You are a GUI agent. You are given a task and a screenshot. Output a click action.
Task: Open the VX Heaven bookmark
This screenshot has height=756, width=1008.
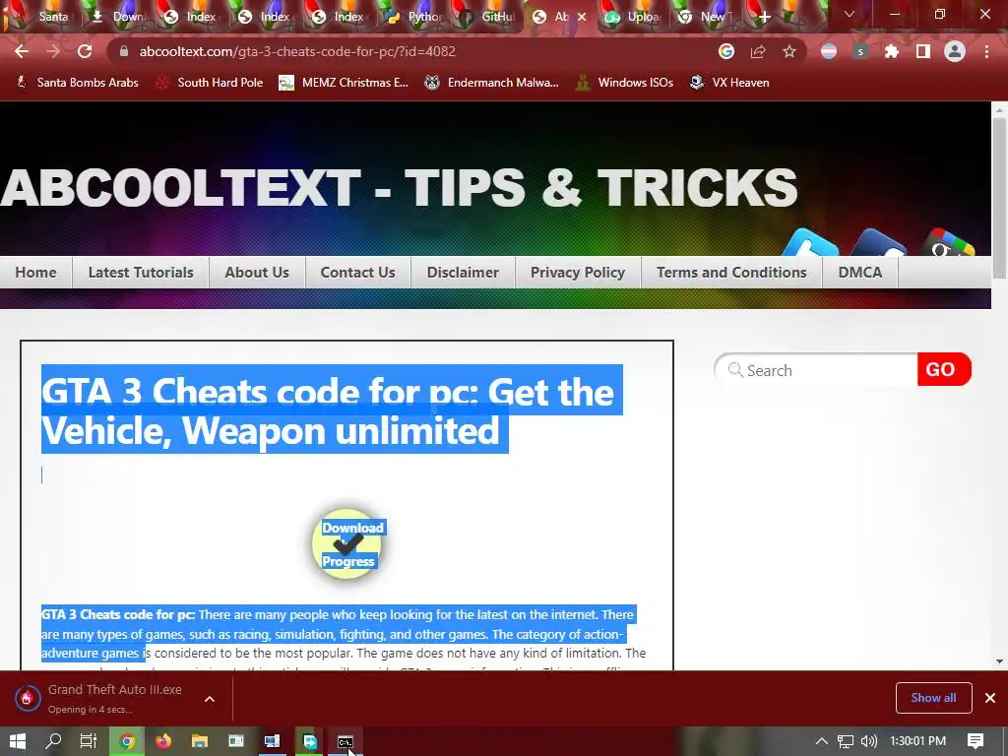(729, 83)
